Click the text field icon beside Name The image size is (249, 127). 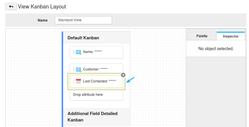point(78,52)
